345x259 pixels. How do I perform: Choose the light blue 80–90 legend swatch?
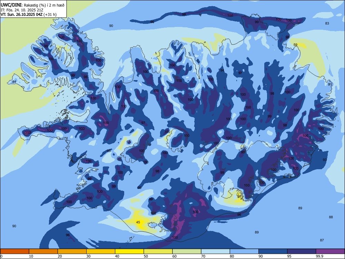[x=244, y=251]
